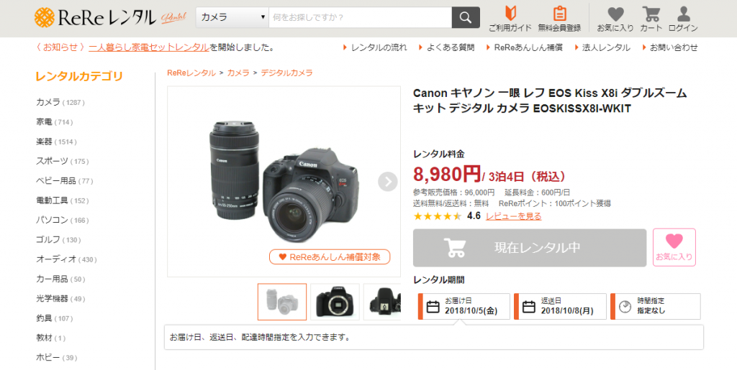This screenshot has height=370, width=737.
Task: Click ReReあんしん補償対象 badge
Action: point(330,257)
